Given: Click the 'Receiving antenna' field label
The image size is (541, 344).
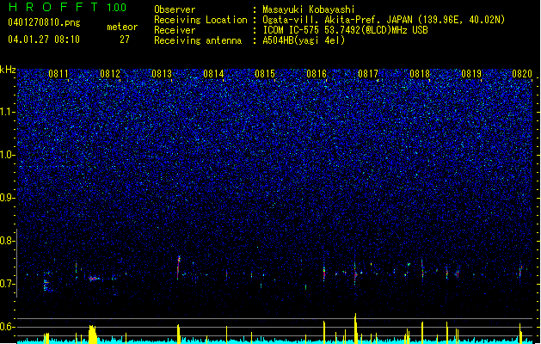Looking at the screenshot, I should tap(198, 40).
